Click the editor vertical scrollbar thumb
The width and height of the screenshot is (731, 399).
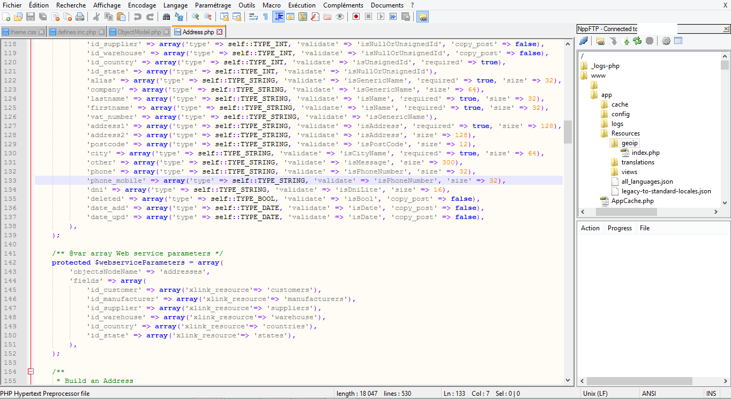(568, 132)
